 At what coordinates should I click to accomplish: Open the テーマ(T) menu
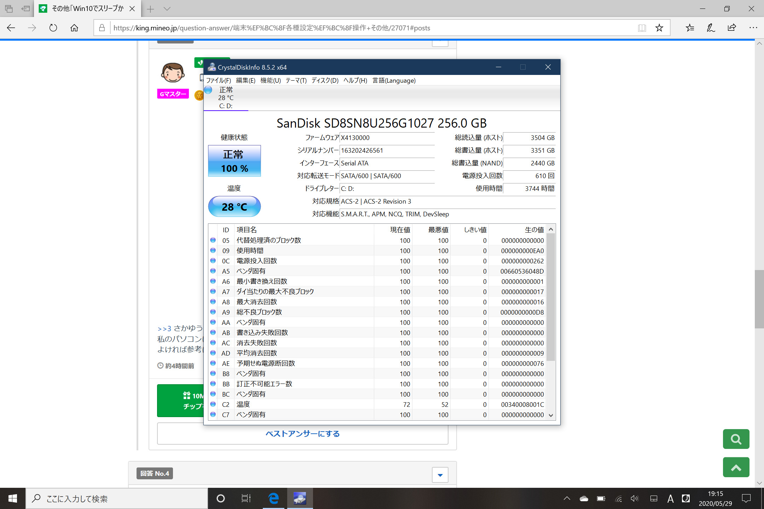[296, 81]
